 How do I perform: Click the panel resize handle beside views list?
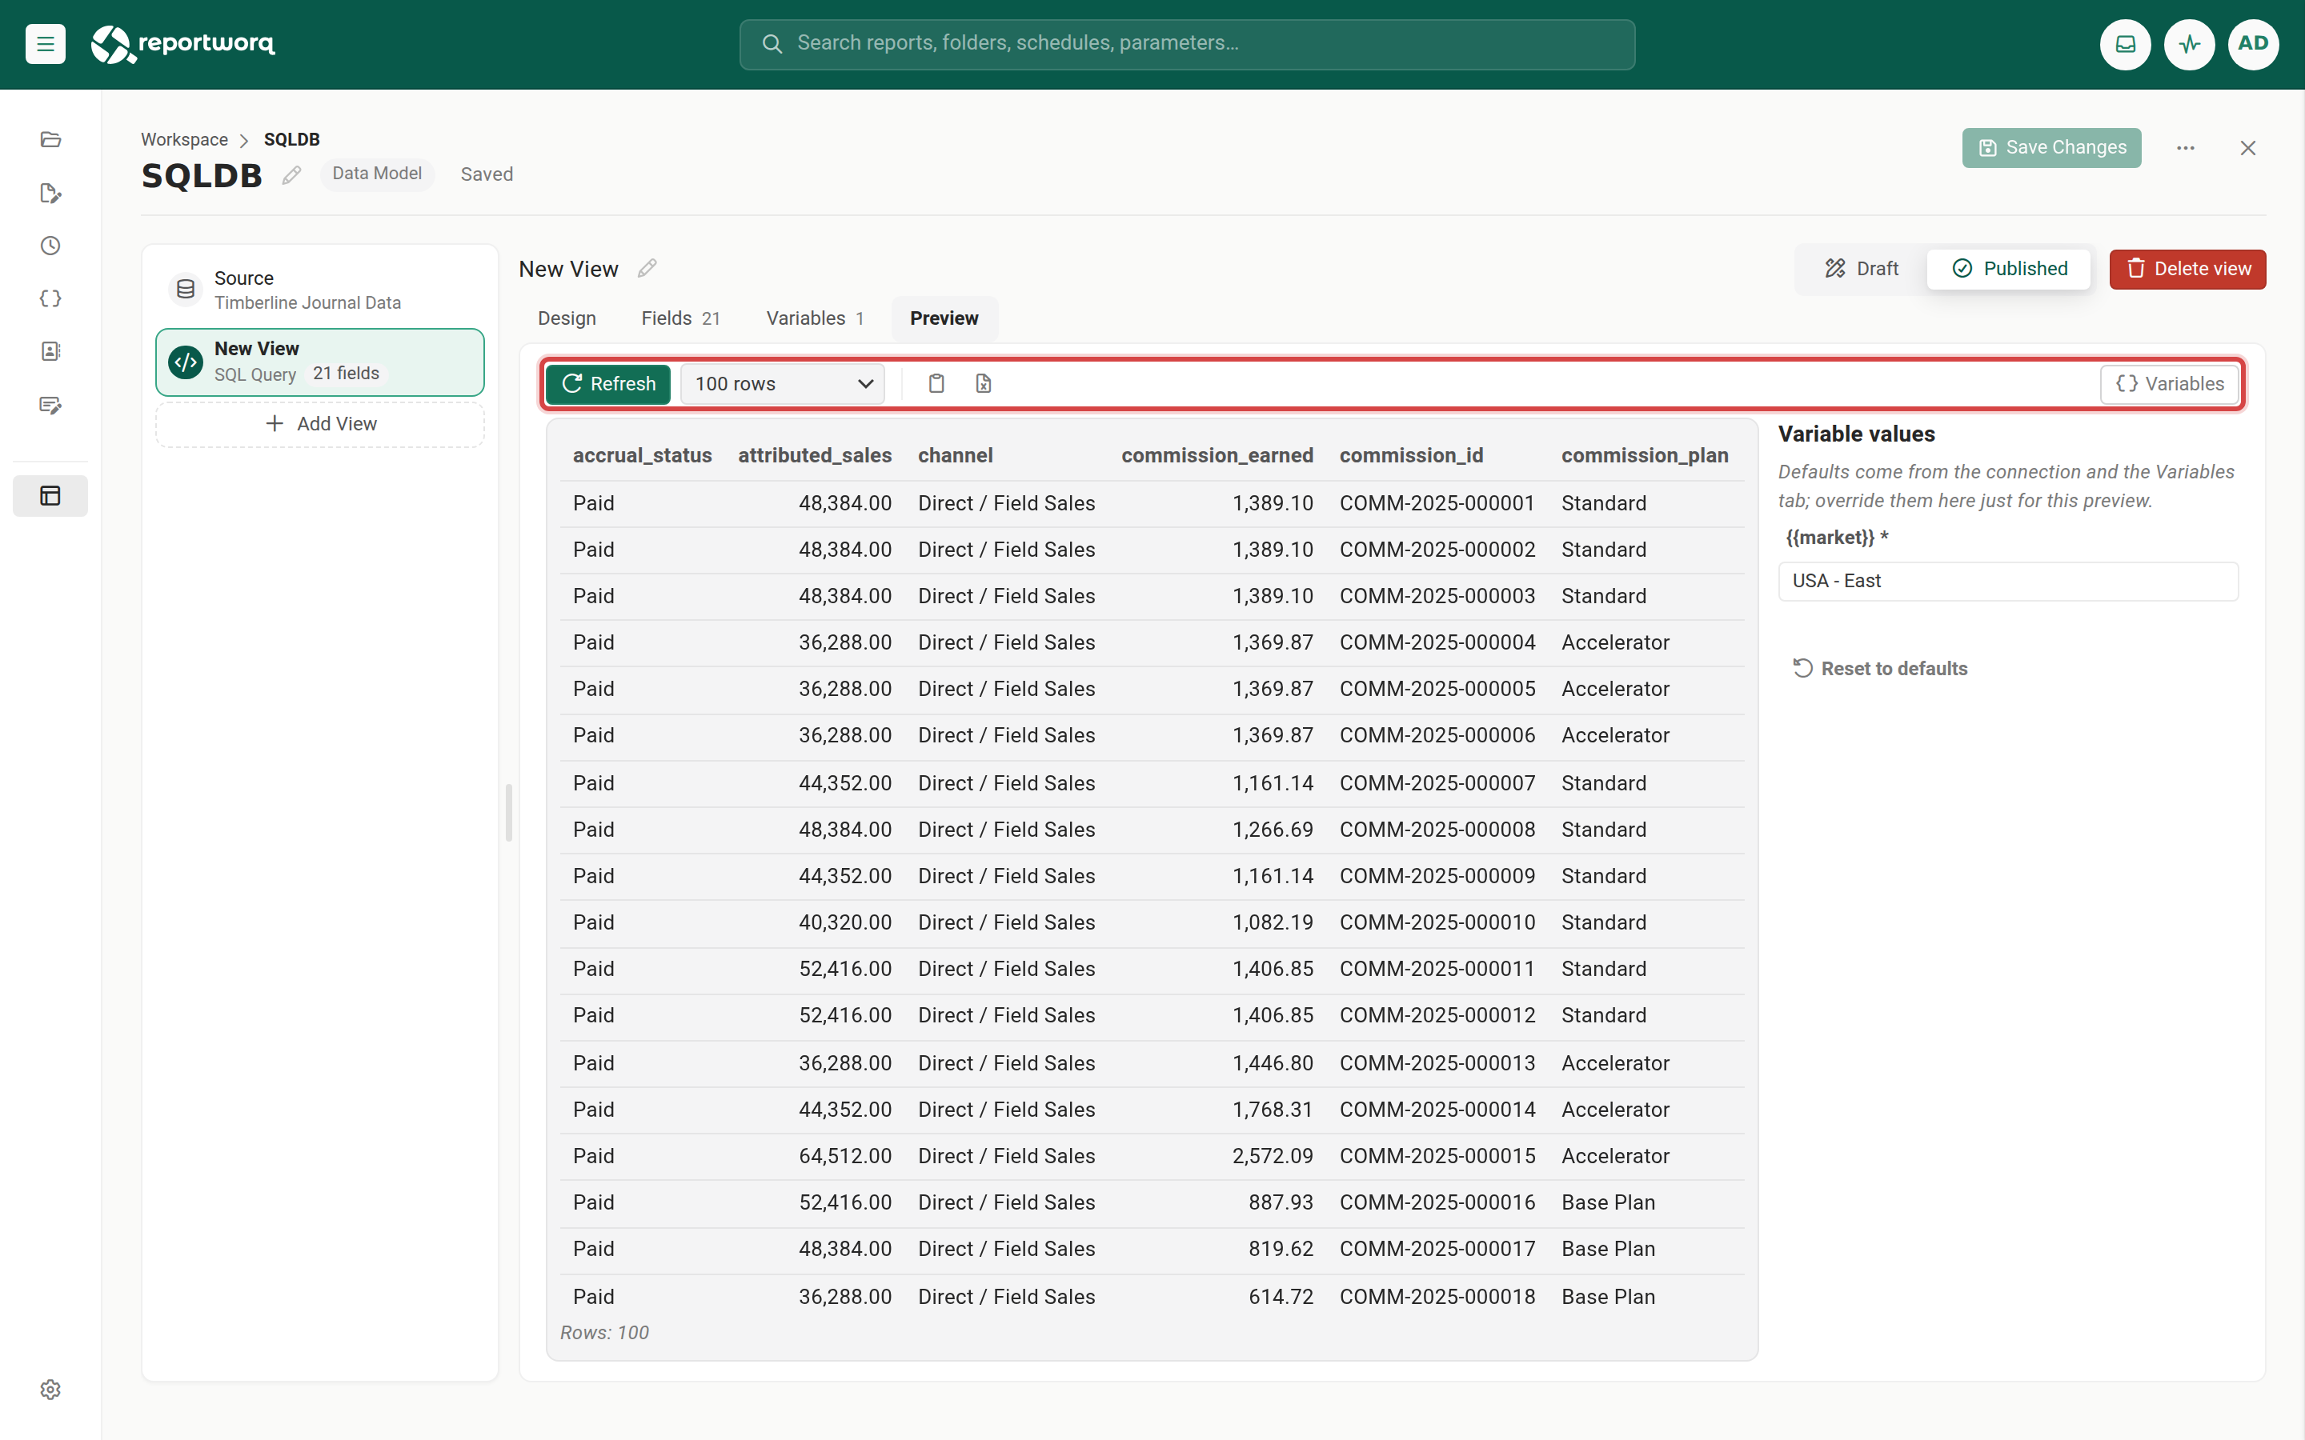point(509,812)
